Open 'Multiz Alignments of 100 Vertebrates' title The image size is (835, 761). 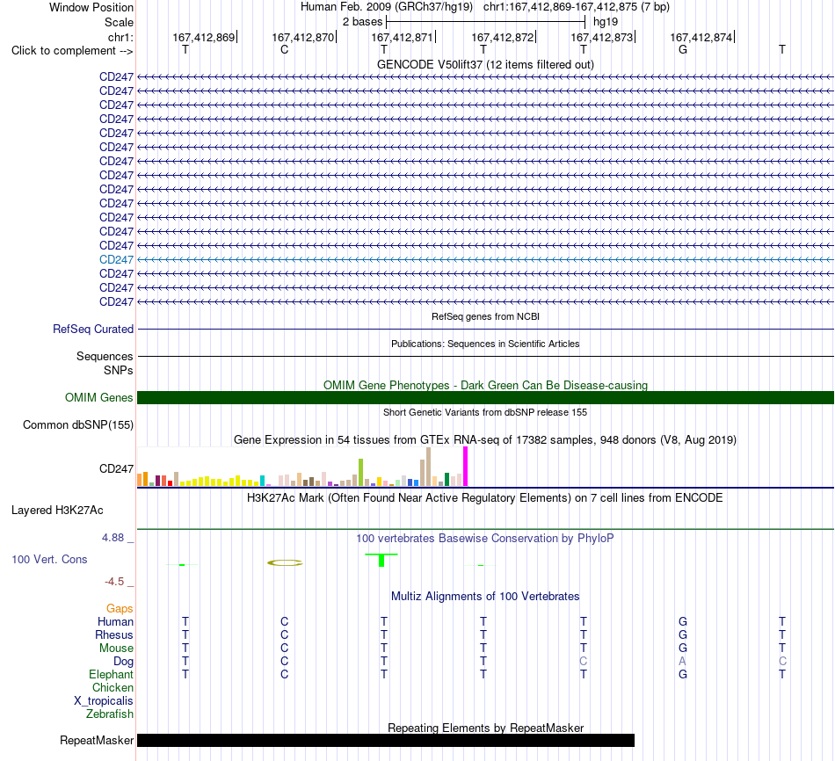[485, 597]
